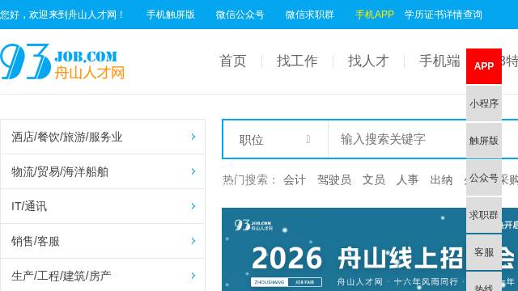Expand the 生产/工程/建筑/房产 category
This screenshot has width=518, height=291.
tap(103, 275)
